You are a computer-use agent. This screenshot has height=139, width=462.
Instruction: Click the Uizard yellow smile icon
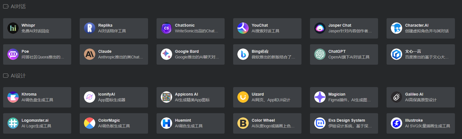click(243, 97)
